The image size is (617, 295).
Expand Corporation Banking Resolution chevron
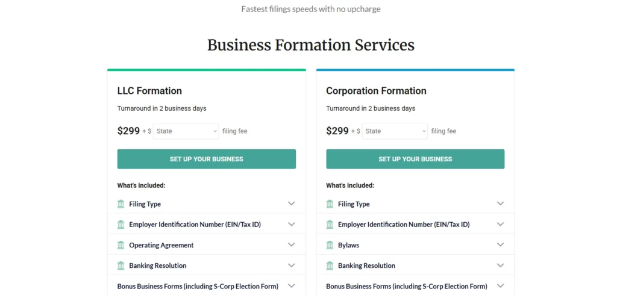(x=500, y=265)
